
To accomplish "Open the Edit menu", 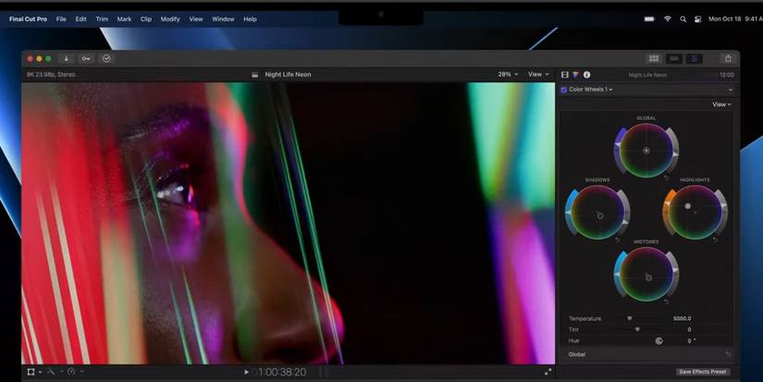I will (x=80, y=19).
